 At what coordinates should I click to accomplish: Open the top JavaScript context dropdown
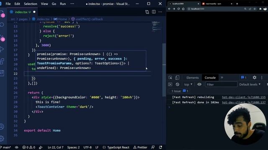click(x=188, y=84)
